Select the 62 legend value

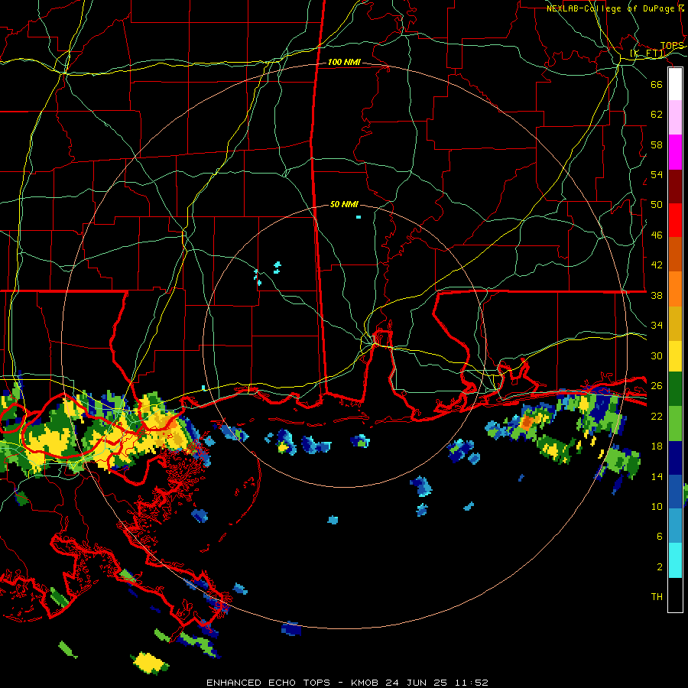point(657,115)
